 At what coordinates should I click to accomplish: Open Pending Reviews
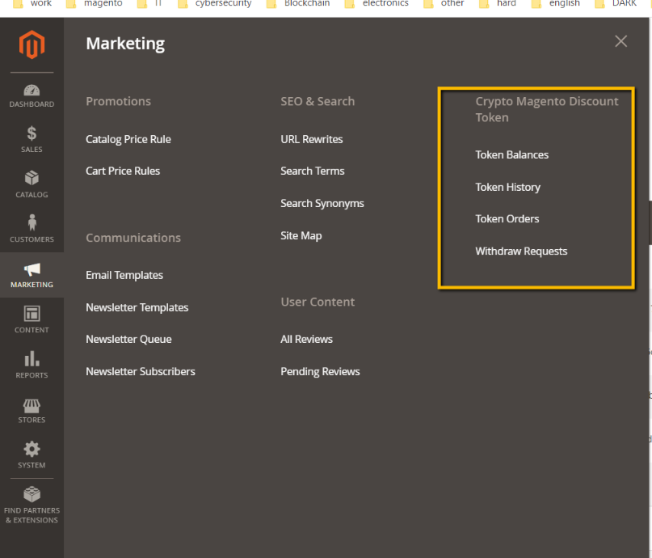tap(320, 371)
